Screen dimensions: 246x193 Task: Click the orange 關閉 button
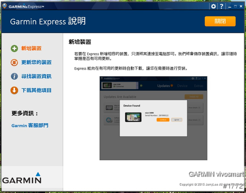pyautogui.click(x=220, y=21)
